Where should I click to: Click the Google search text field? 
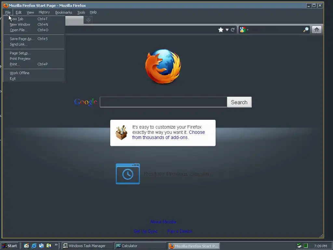pos(164,102)
